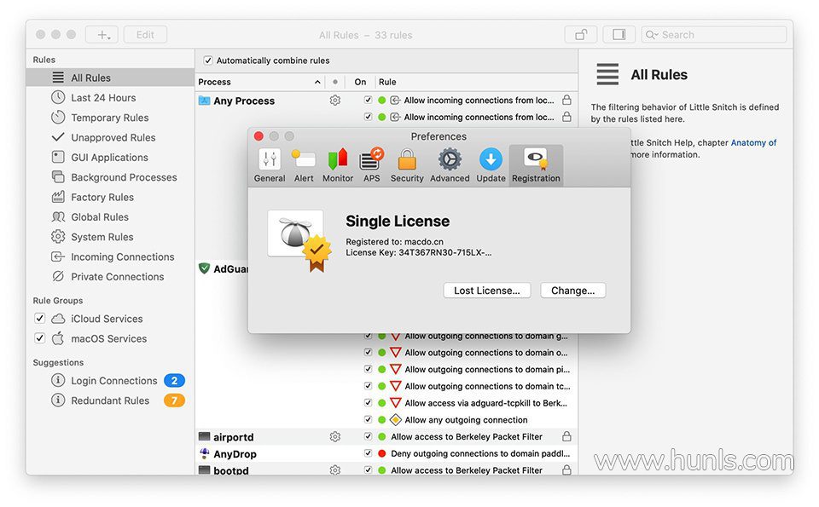Open the Advanced tab in Preferences
Image resolution: width=819 pixels, height=507 pixels.
(450, 165)
